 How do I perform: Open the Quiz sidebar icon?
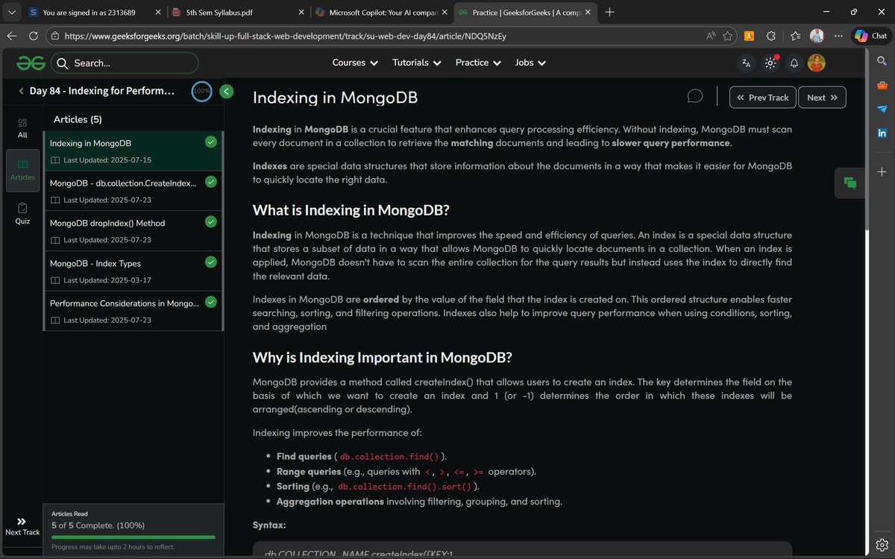click(22, 213)
